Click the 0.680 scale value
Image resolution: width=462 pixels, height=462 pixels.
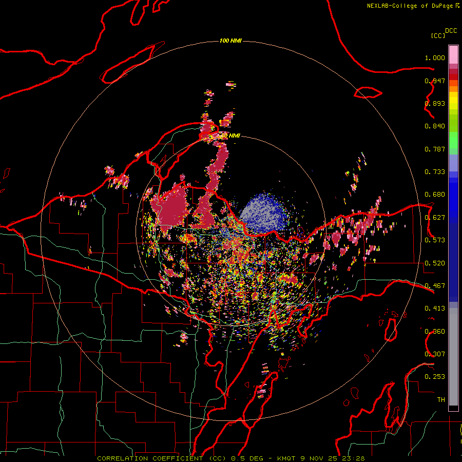[x=435, y=195]
